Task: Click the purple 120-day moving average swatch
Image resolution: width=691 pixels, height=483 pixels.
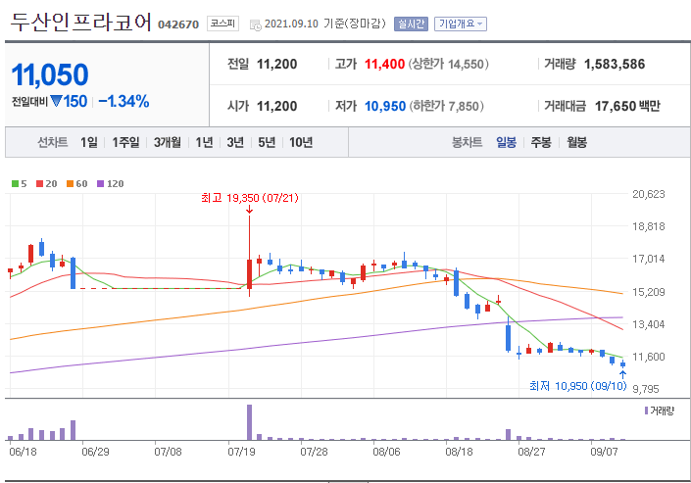Action: [x=101, y=184]
